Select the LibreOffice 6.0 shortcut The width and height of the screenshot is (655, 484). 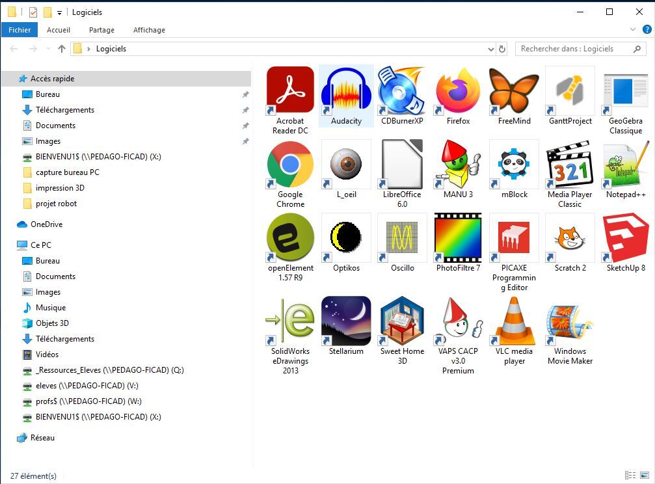(402, 164)
